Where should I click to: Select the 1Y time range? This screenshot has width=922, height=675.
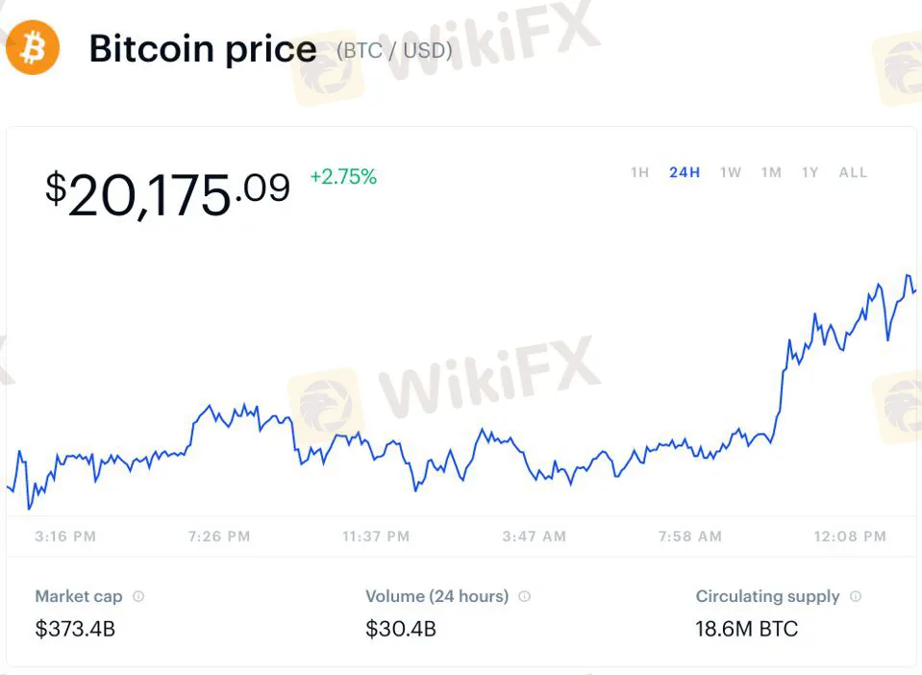[x=810, y=173]
